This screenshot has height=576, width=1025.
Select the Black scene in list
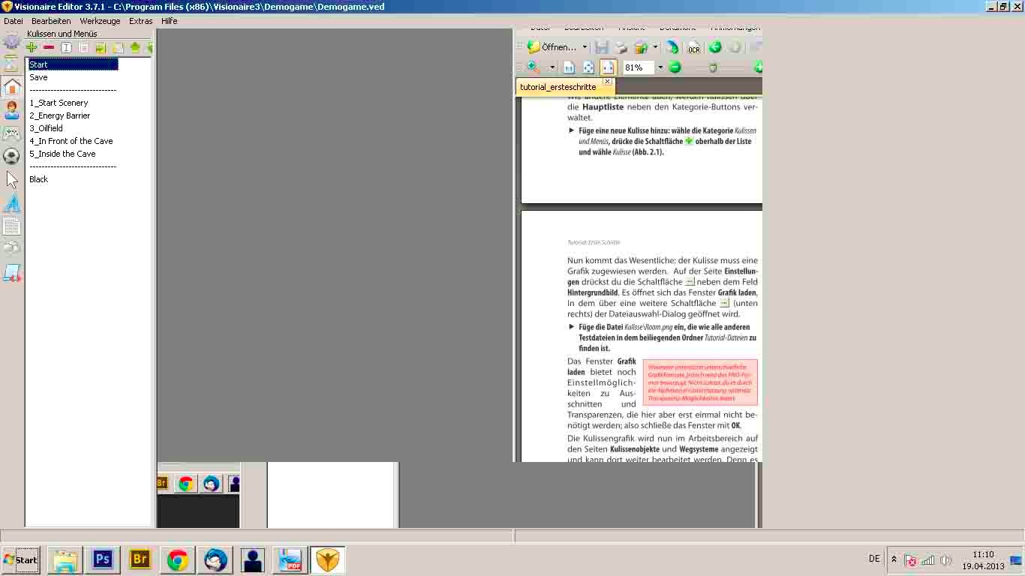point(38,179)
